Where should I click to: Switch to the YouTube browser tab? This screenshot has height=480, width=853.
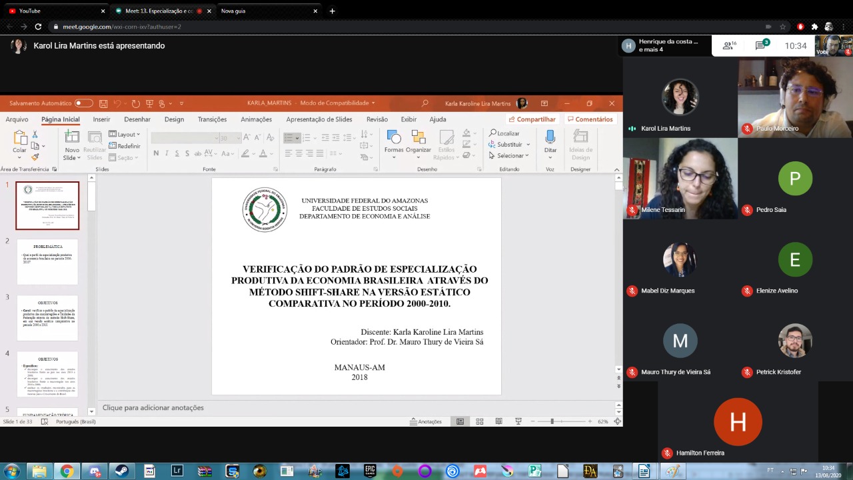click(x=57, y=11)
